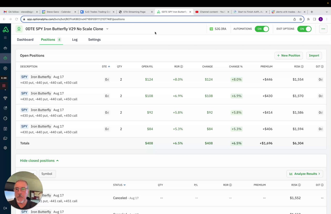Image resolution: width=331 pixels, height=214 pixels.
Task: Expand the bot name dropdown arrow
Action: click(x=107, y=29)
